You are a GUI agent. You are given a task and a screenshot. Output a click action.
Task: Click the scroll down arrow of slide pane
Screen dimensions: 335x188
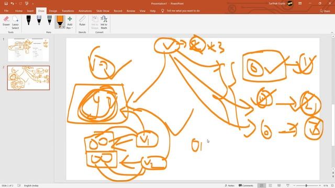[x=333, y=169]
